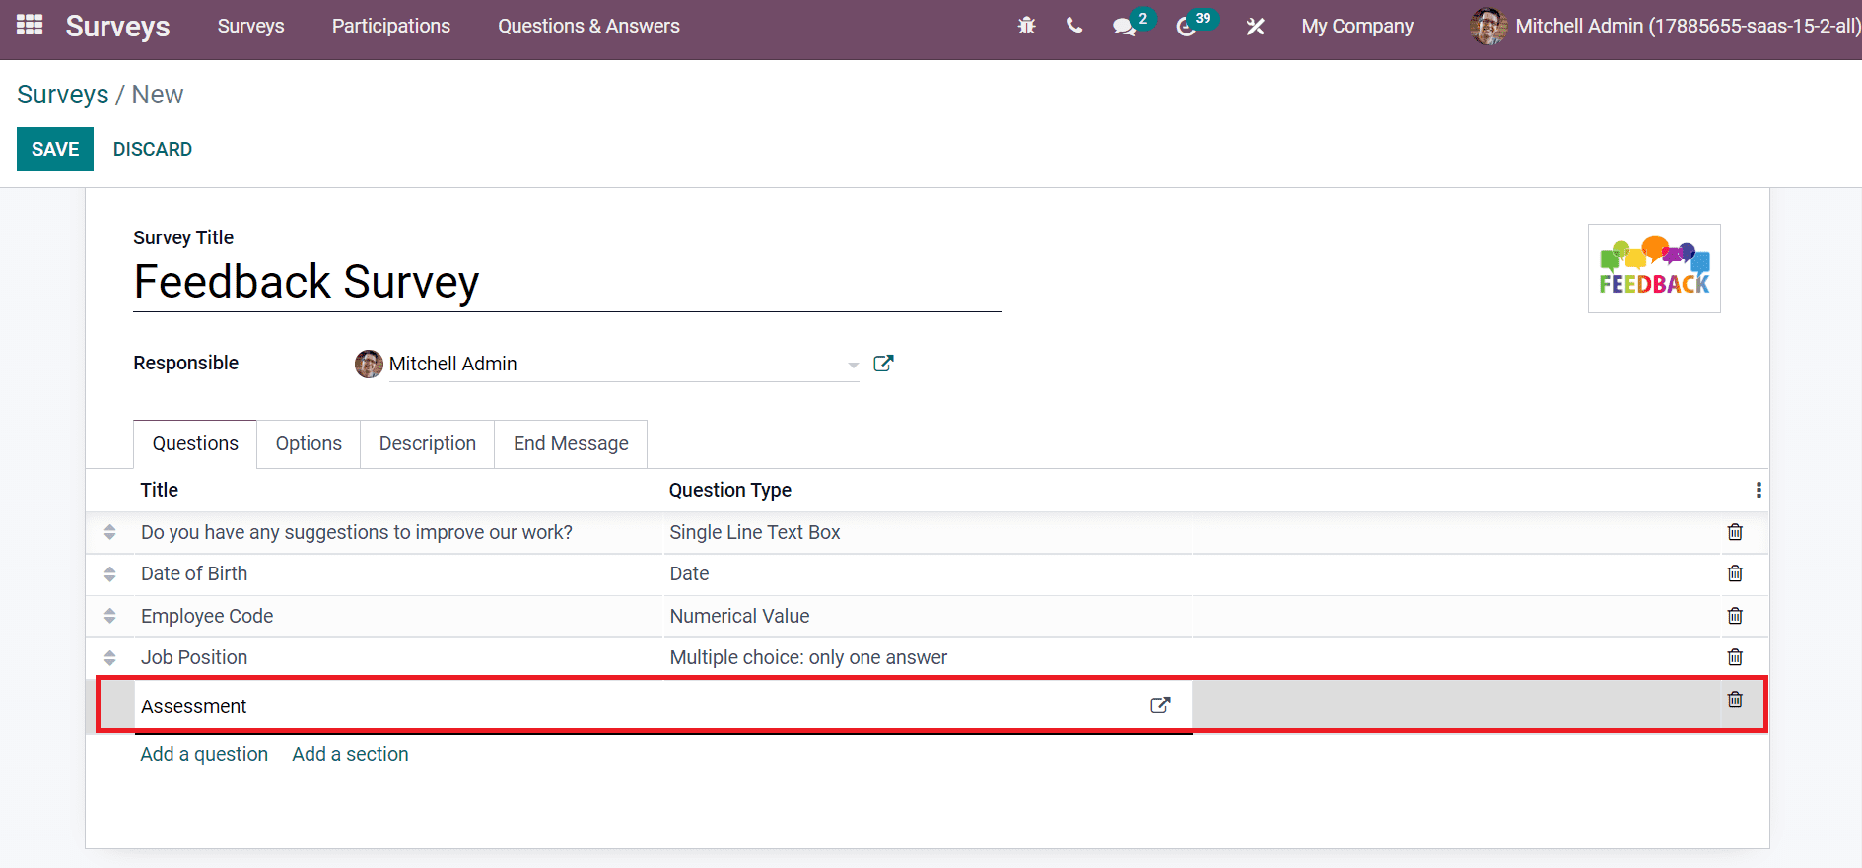
Task: Open the Surveys menu
Action: point(250,27)
